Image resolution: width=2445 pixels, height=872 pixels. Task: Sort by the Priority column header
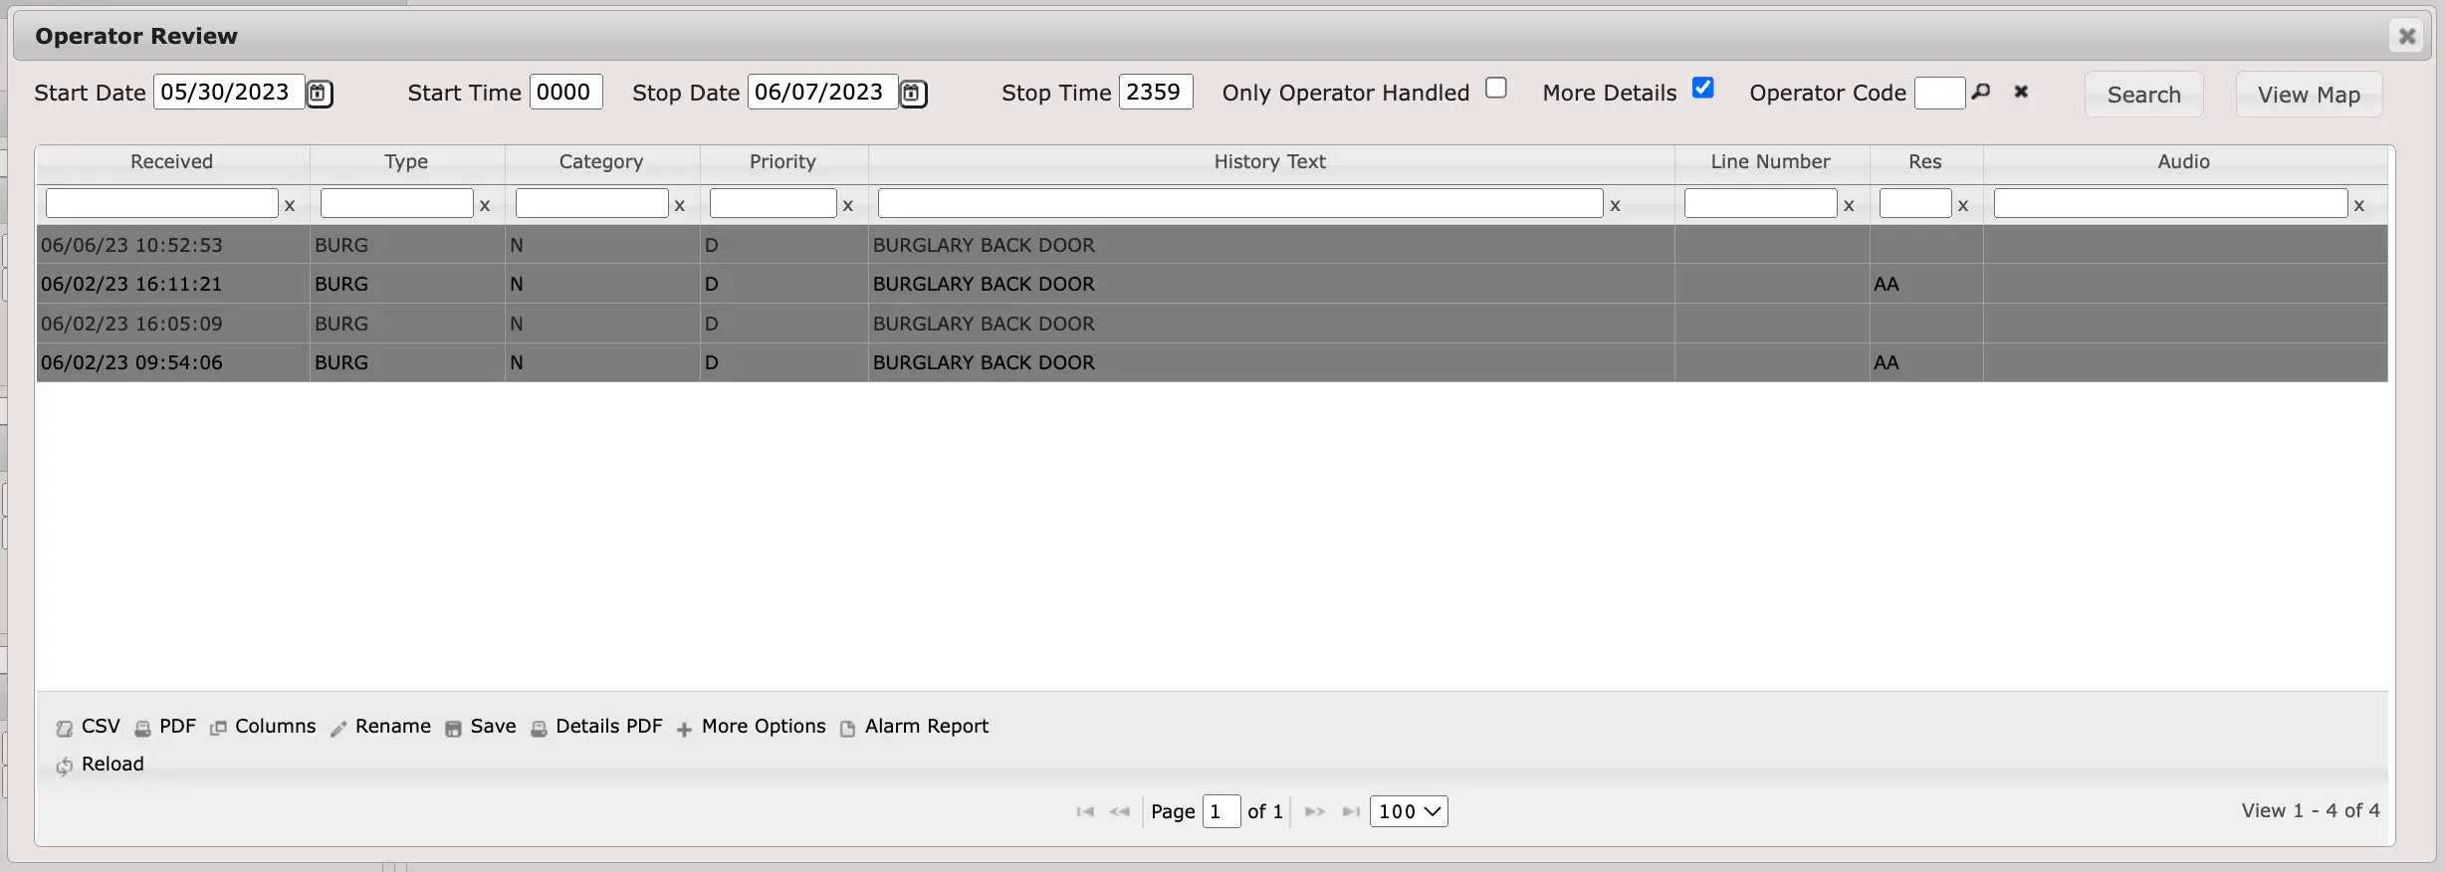[783, 162]
